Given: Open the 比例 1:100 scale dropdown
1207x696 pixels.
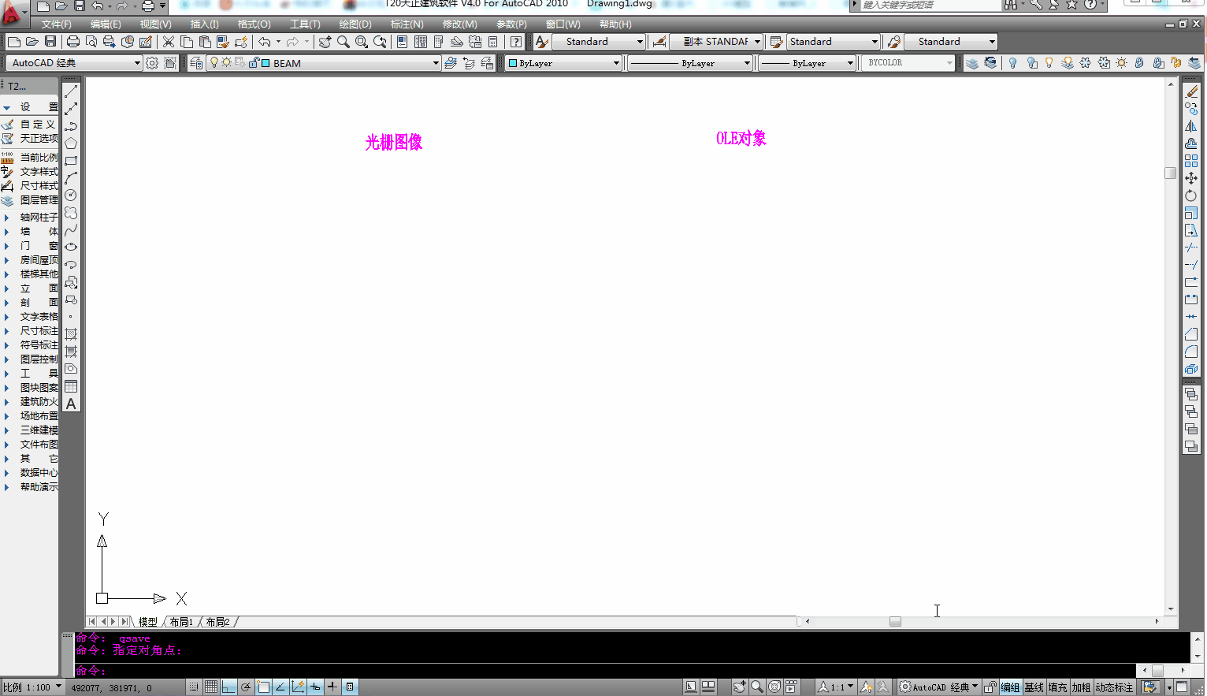Looking at the screenshot, I should [x=32, y=687].
